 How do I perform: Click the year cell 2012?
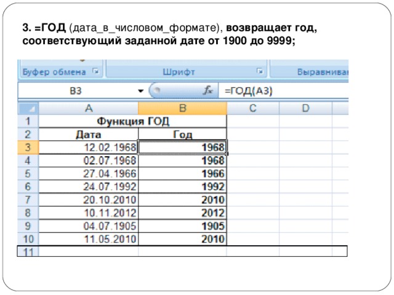(182, 213)
